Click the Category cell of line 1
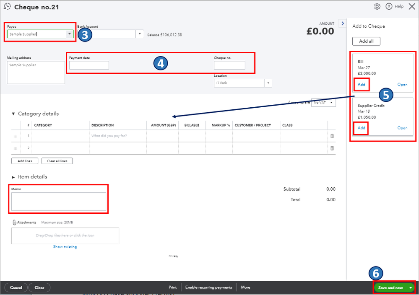The width and height of the screenshot is (419, 295). (61, 136)
